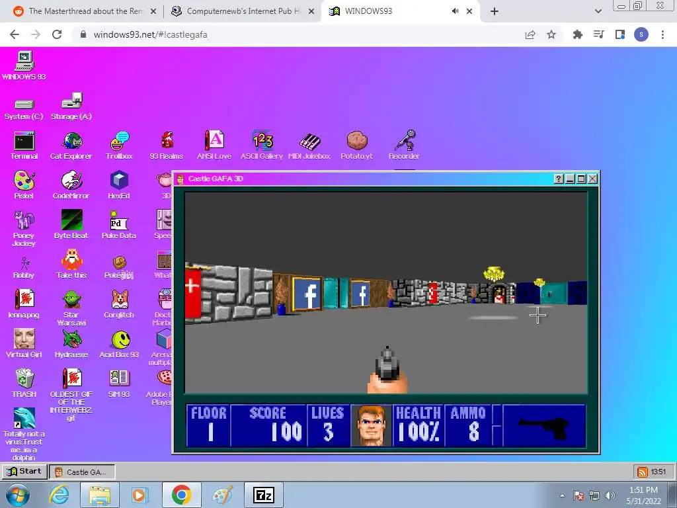Launch Internet Explorer from the taskbar

click(59, 495)
